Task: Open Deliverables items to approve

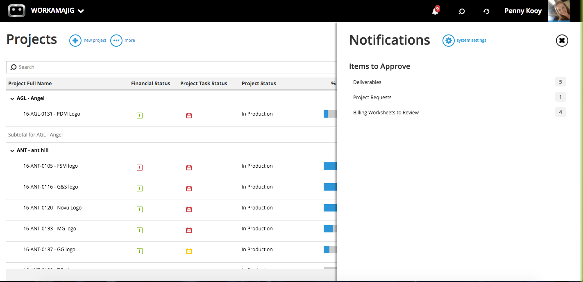Action: tap(367, 82)
